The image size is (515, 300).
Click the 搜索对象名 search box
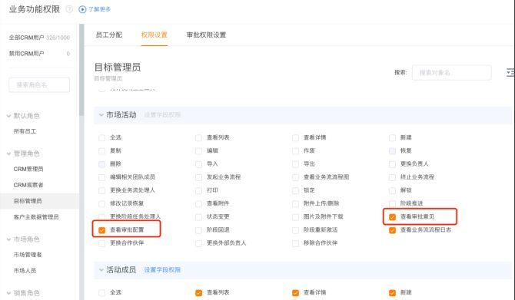452,72
